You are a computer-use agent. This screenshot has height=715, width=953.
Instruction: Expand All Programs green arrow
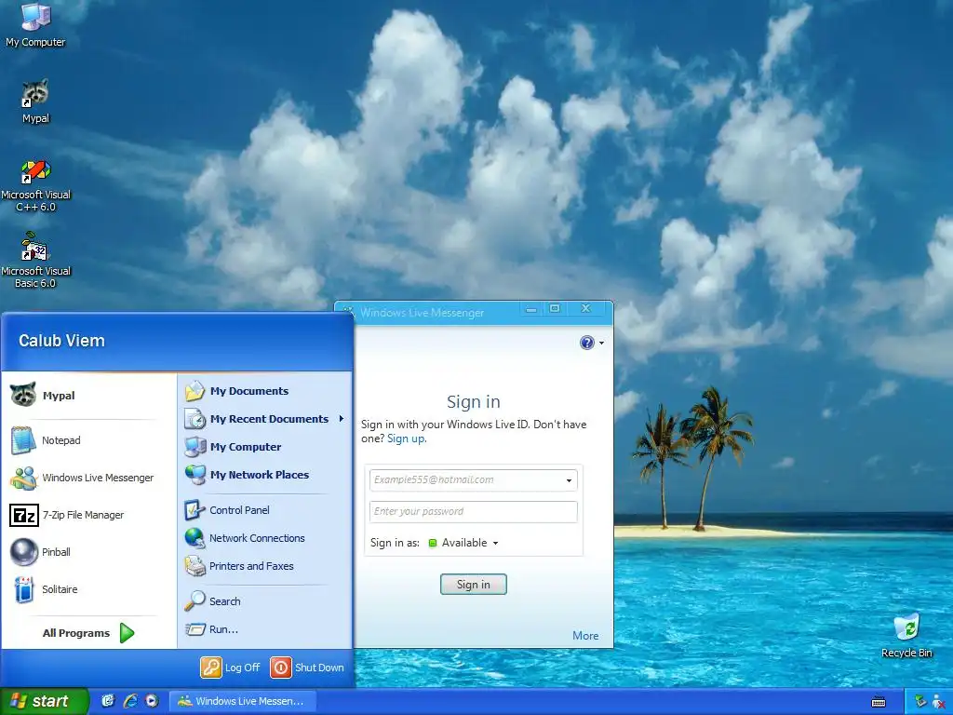click(x=127, y=633)
